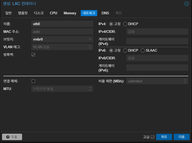
Task: Open the Memory tab
Action: click(70, 13)
